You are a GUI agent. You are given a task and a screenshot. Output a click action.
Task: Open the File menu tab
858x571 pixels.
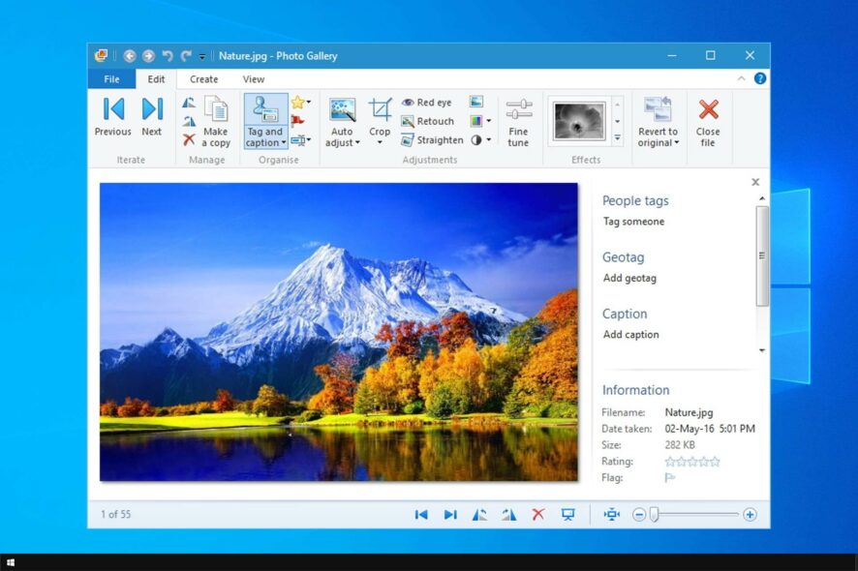tap(111, 79)
